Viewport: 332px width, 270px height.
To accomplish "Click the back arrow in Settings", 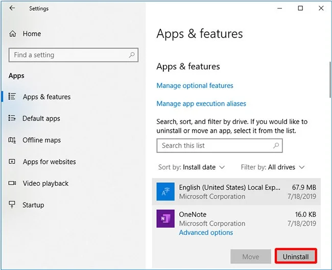I will [x=12, y=8].
